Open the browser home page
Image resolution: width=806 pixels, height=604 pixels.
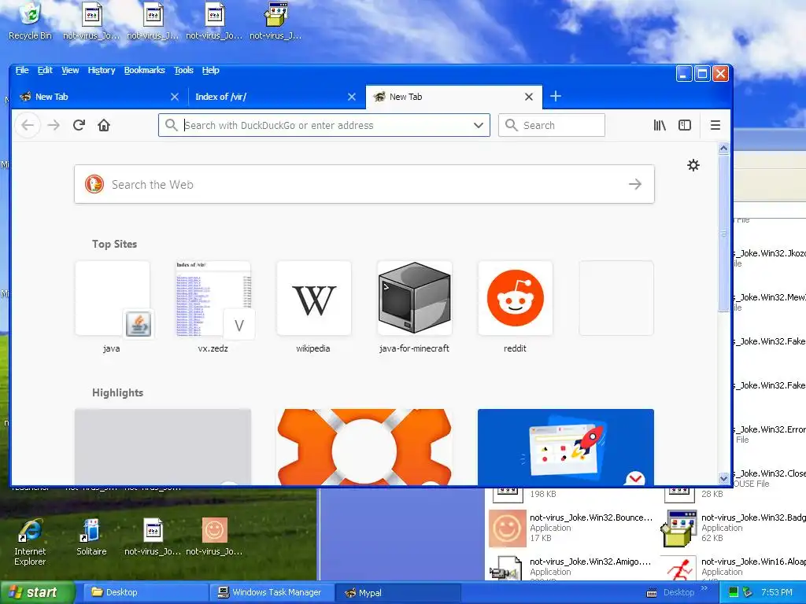coord(104,125)
